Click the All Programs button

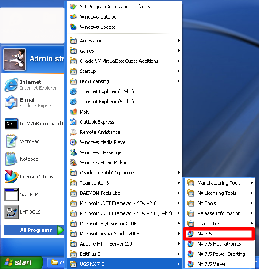[x=34, y=230]
